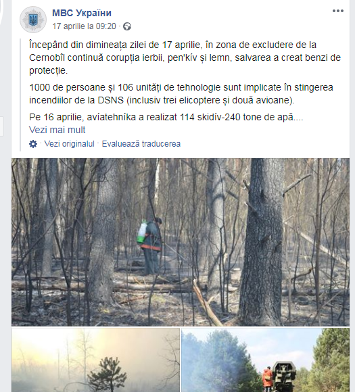
Task: Click the globe public audience icon
Action: (x=127, y=26)
